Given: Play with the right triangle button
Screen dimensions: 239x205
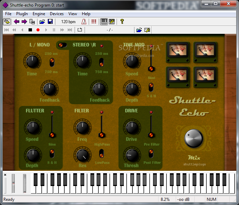Looking at the screenshot, I should click(46, 30).
